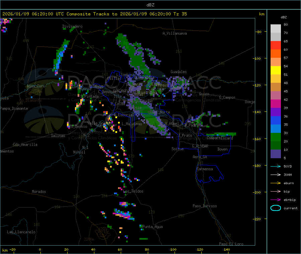The height and width of the screenshot is (254, 301).
Task: Click the '-220' tick on the right km axis
Action: [258, 219]
